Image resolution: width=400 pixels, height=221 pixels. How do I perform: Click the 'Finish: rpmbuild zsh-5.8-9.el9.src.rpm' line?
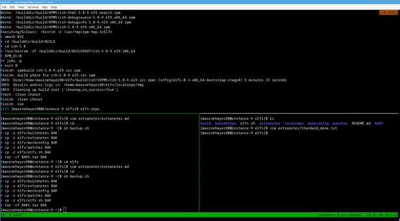pos(41,70)
